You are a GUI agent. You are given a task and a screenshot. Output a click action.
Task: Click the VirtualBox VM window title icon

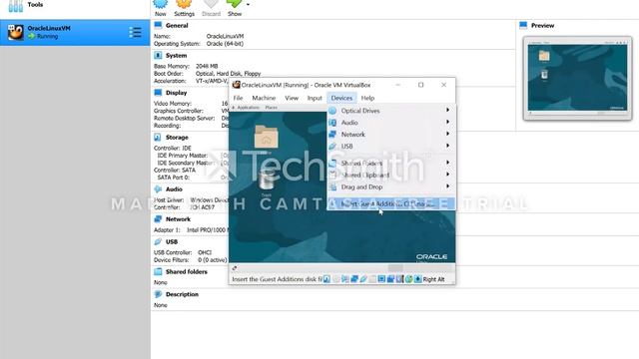click(x=236, y=85)
